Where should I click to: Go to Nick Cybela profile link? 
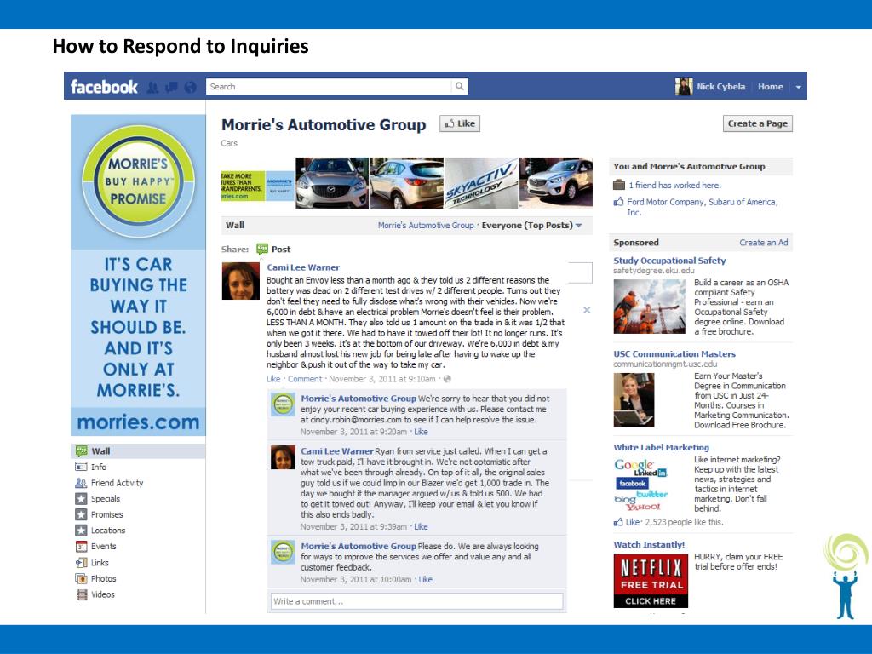tap(720, 87)
